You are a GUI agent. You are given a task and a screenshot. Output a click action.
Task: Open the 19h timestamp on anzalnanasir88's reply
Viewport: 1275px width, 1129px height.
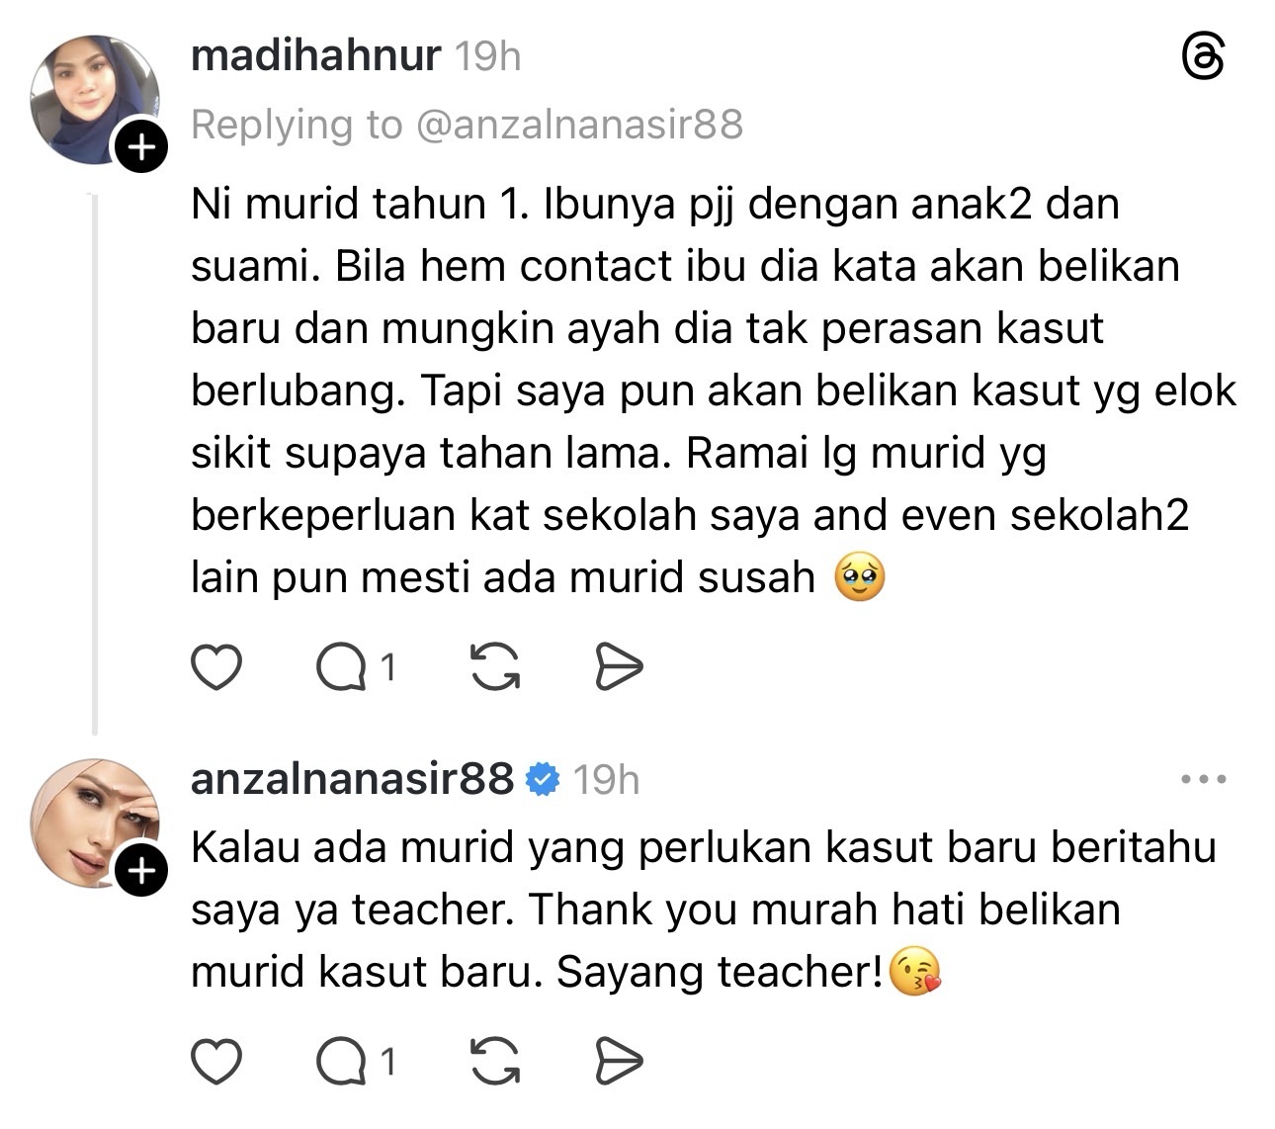click(x=607, y=780)
